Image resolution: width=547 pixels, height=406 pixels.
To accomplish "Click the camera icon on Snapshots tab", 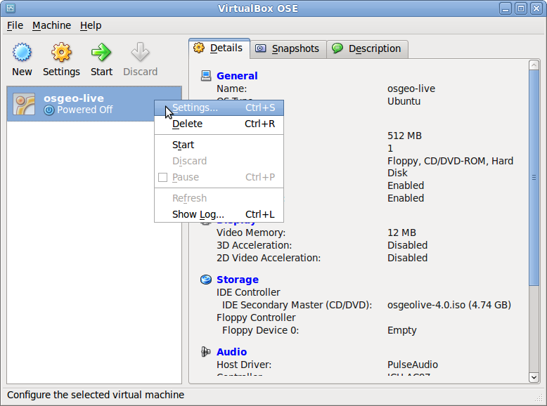I will point(261,48).
